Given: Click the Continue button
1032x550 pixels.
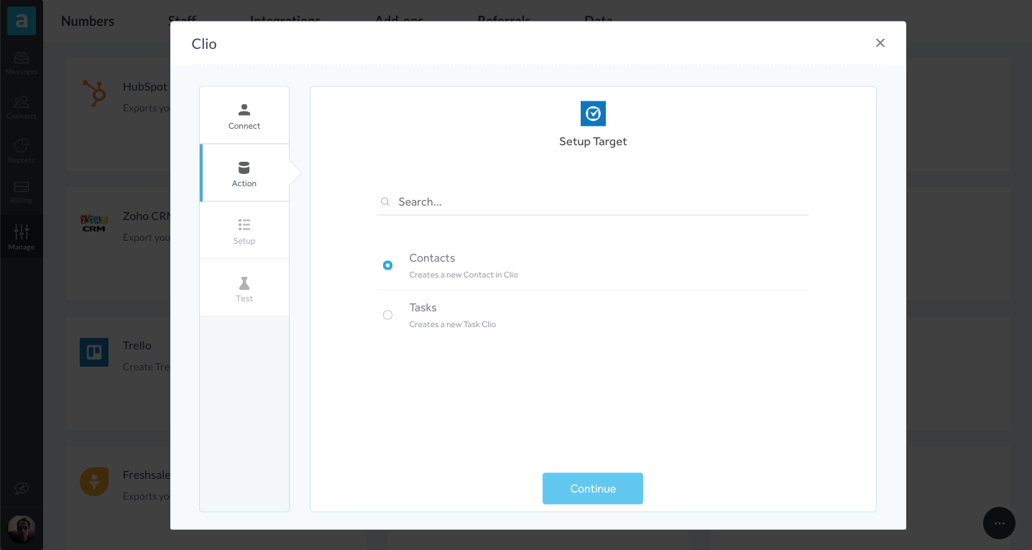Looking at the screenshot, I should [593, 489].
